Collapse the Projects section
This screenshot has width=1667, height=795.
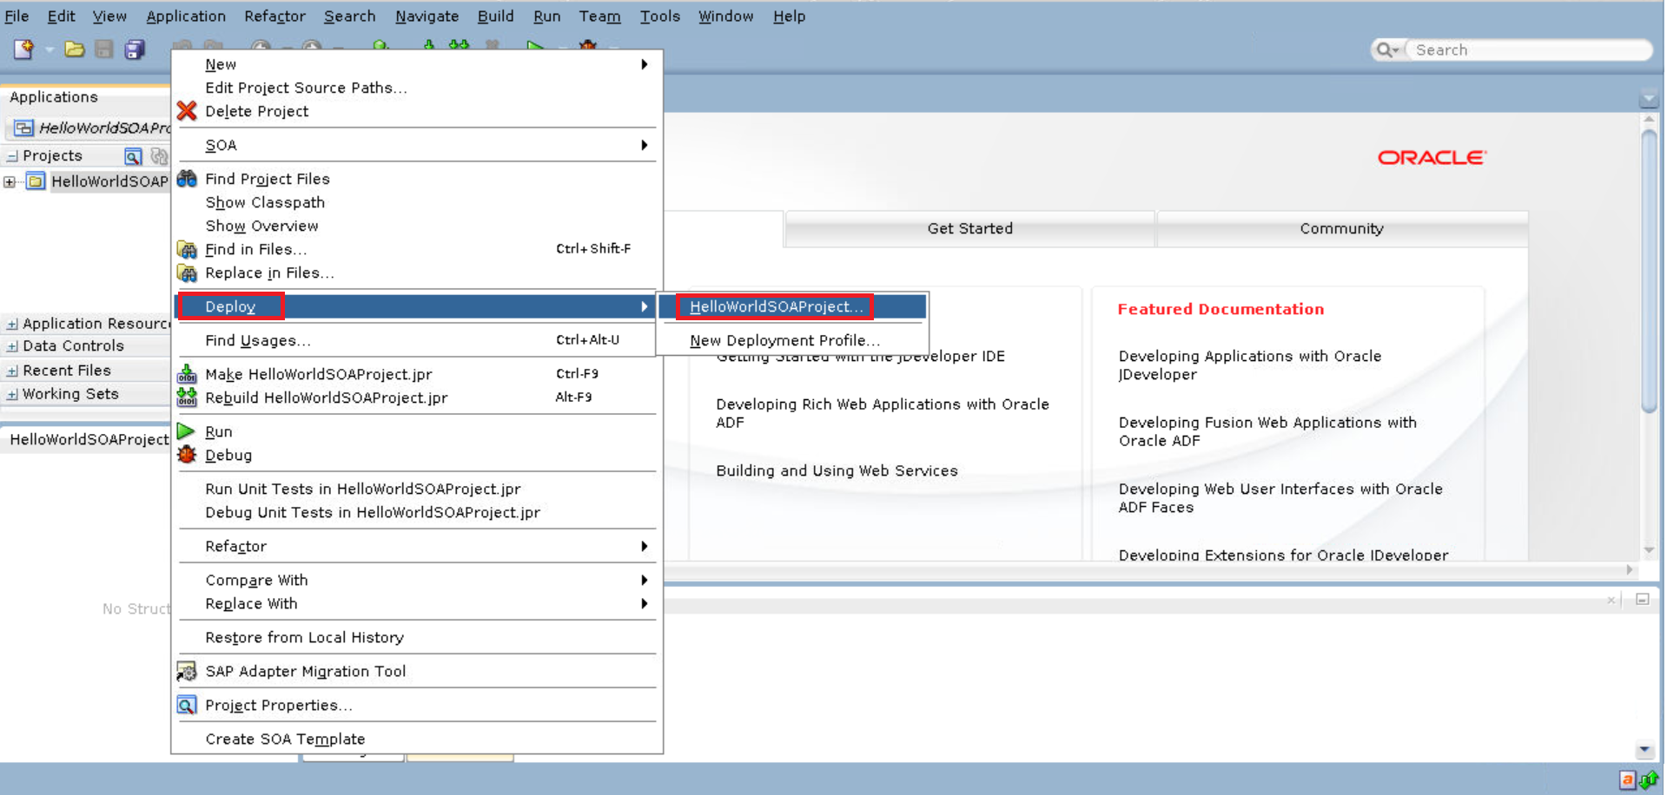click(x=12, y=156)
